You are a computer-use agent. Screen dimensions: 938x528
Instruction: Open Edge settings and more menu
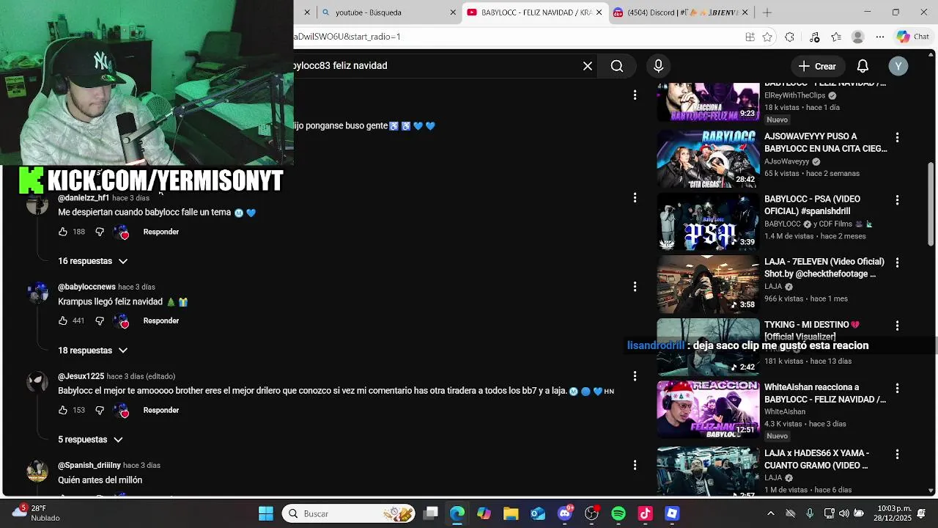coord(880,37)
